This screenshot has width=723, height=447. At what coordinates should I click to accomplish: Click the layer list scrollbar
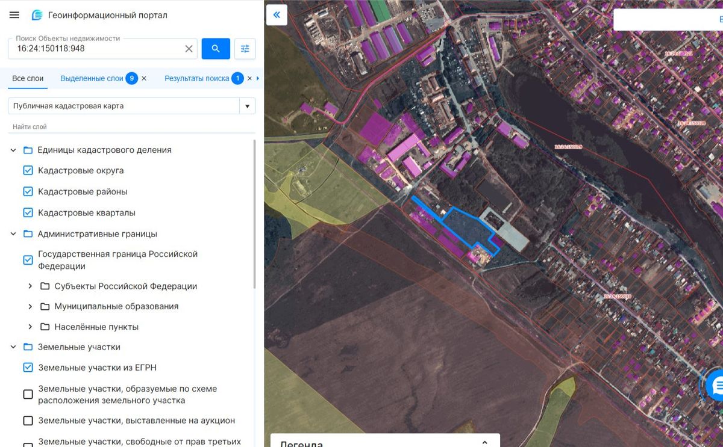(255, 214)
